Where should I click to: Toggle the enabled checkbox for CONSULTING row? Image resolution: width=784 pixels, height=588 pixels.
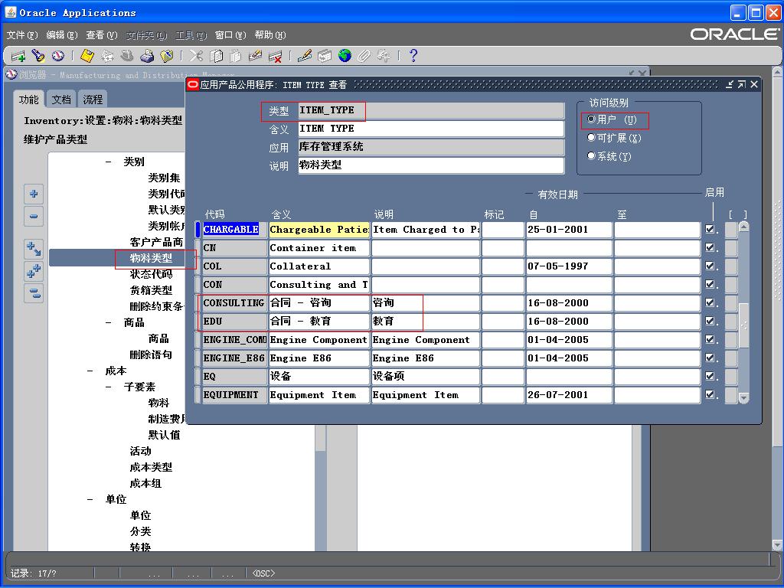710,302
